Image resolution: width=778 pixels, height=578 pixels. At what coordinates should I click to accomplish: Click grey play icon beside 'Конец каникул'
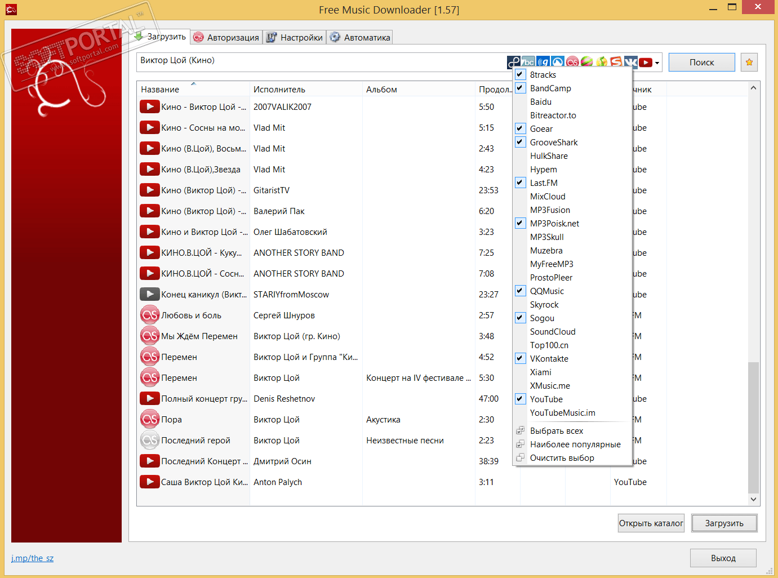pyautogui.click(x=149, y=294)
